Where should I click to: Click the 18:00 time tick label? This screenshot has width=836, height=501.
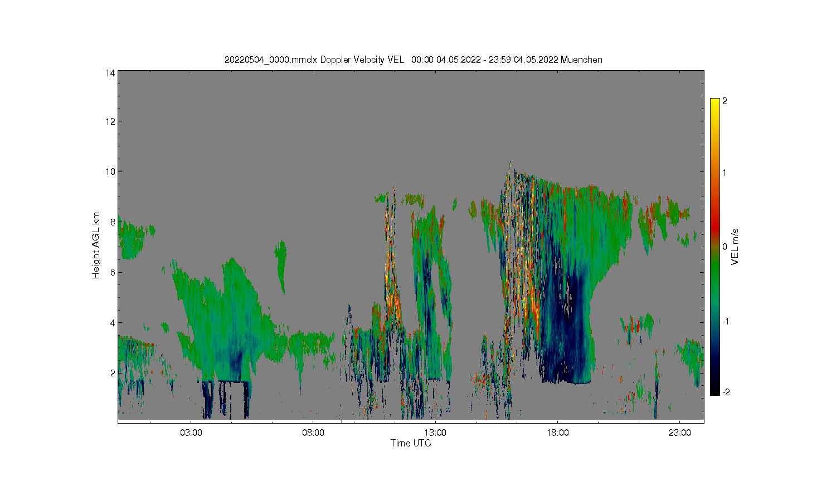[x=558, y=433]
